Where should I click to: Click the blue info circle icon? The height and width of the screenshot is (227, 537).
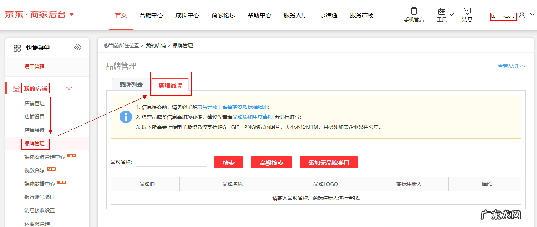click(x=126, y=117)
